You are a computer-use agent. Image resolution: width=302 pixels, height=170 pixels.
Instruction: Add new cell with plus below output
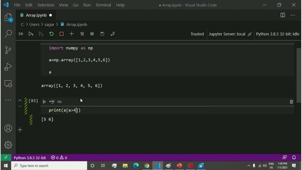pyautogui.click(x=20, y=130)
